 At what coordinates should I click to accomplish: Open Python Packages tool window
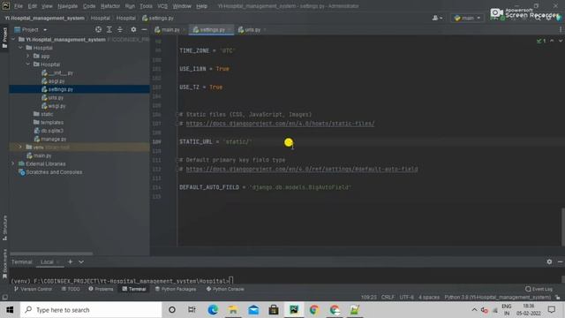click(176, 289)
